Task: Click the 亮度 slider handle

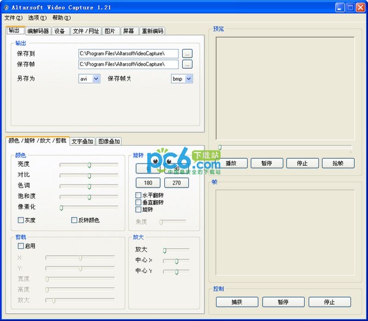Action: [x=89, y=165]
